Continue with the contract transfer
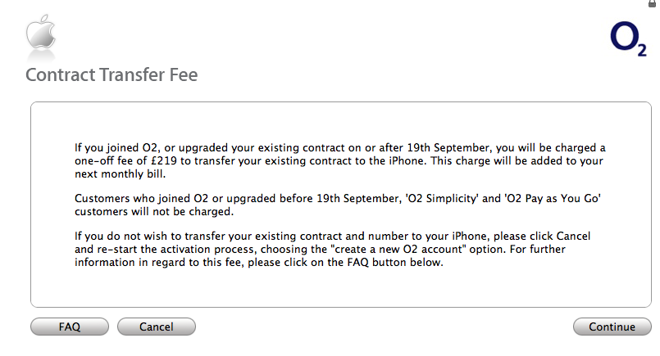The width and height of the screenshot is (660, 356). 612,327
